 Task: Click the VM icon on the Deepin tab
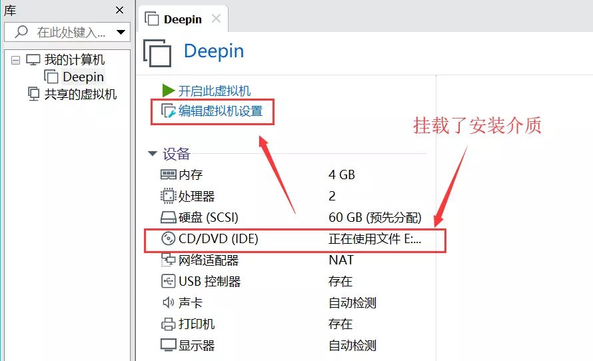152,19
